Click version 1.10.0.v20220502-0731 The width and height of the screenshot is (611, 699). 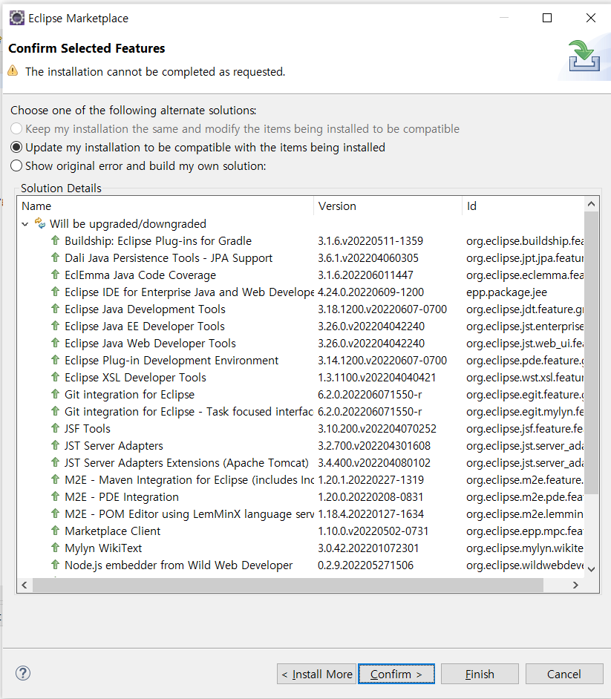click(373, 531)
